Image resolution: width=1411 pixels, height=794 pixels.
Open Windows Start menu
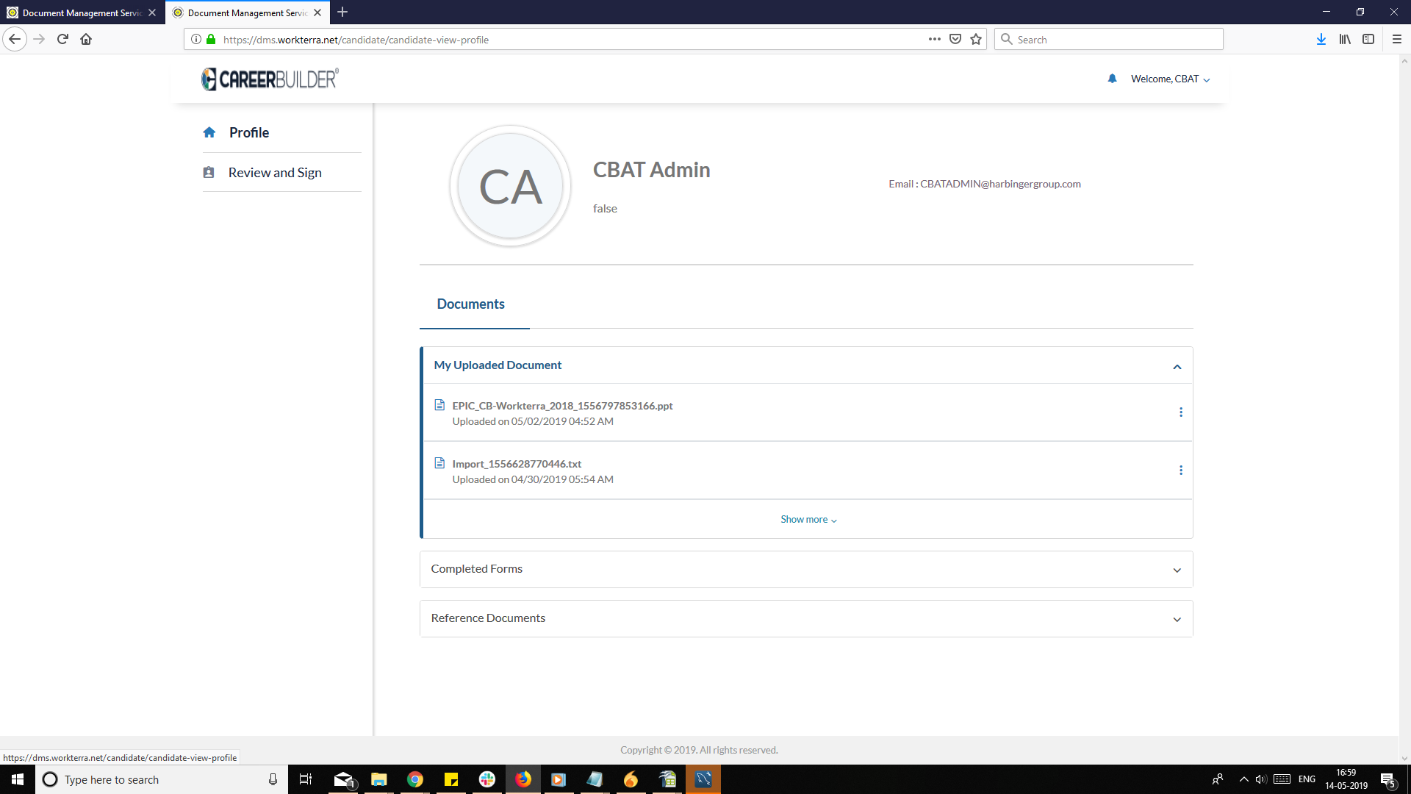point(18,779)
